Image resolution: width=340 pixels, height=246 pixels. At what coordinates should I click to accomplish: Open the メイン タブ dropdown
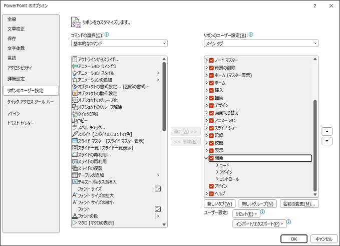click(x=261, y=44)
